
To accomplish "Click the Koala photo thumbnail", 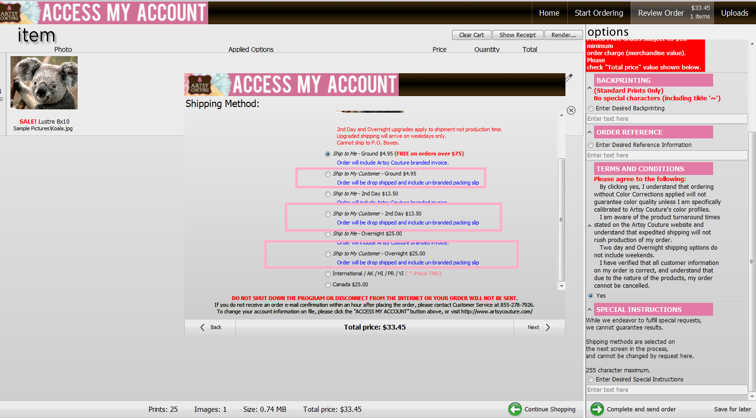I will coord(44,83).
